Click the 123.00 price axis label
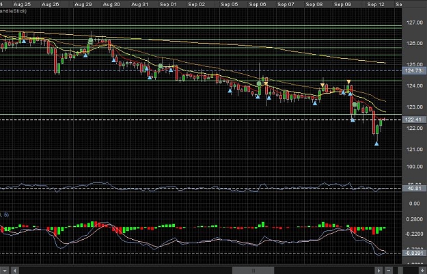This screenshot has width=427, height=274. [x=415, y=107]
